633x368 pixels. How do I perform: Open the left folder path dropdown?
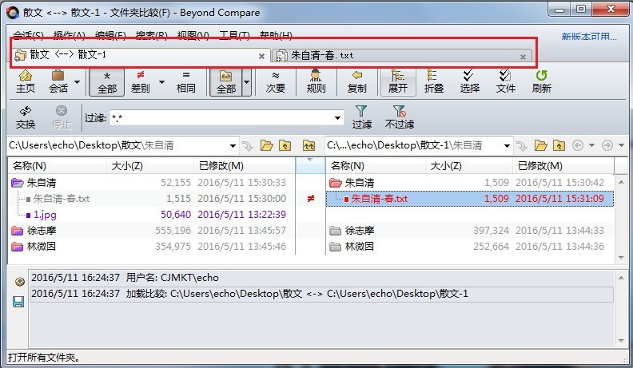[233, 145]
